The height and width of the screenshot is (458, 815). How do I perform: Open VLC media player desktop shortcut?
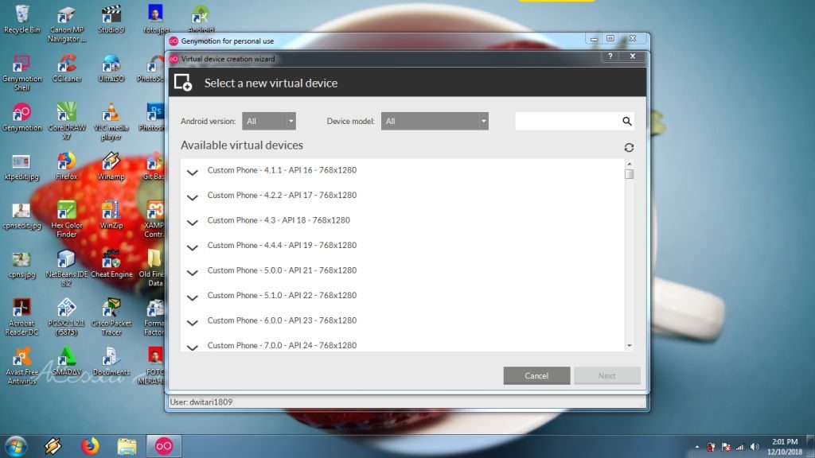(111, 122)
